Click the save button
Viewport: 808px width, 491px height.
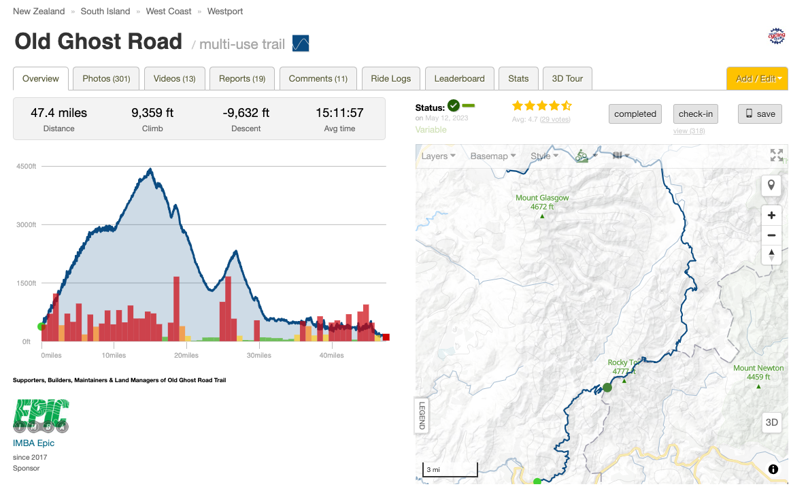pyautogui.click(x=760, y=114)
